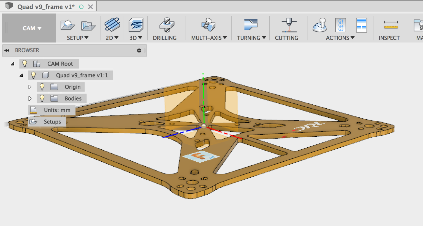
Task: Click the 3D toolpath icon
Action: (136, 25)
